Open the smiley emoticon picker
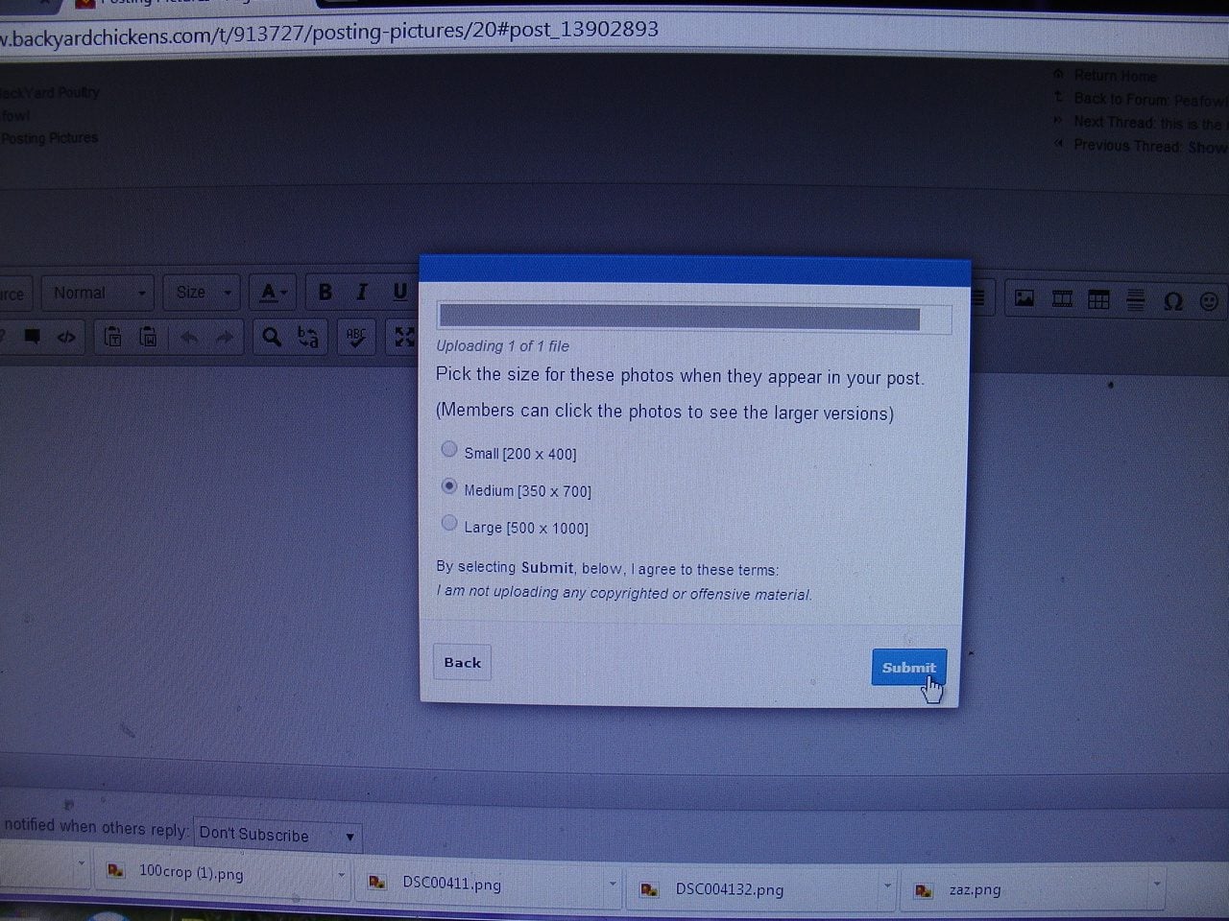 [x=1209, y=301]
